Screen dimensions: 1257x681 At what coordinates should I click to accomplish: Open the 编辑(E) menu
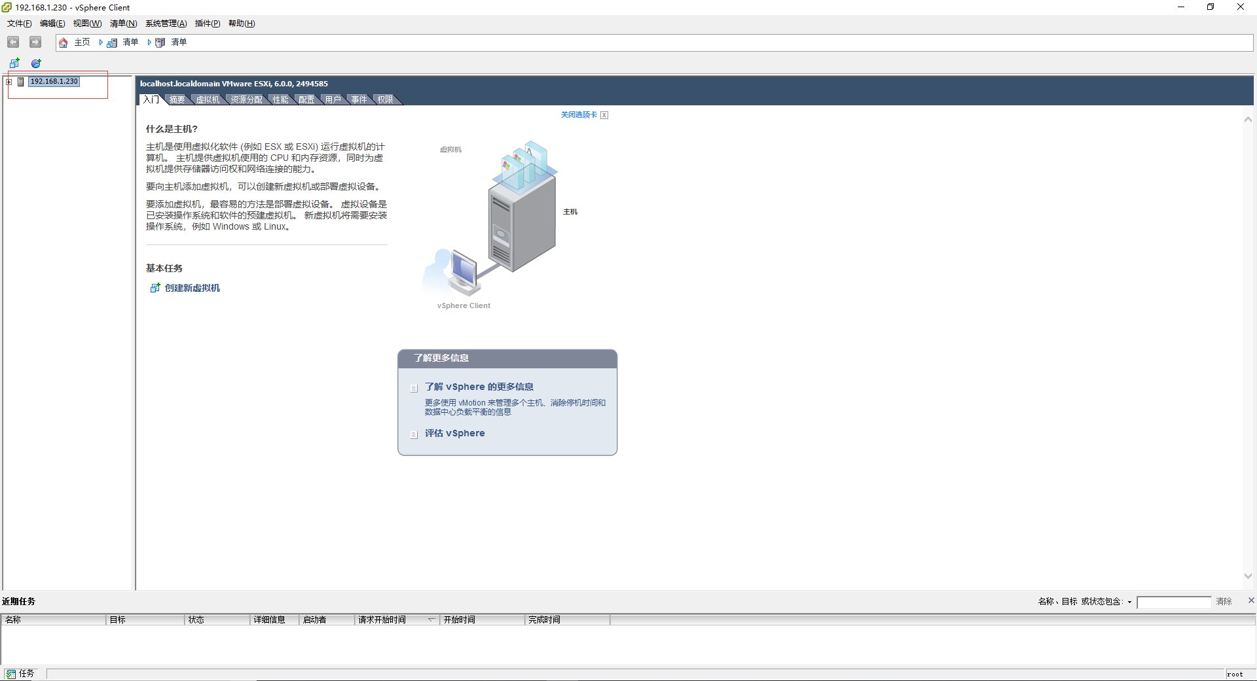coord(52,24)
